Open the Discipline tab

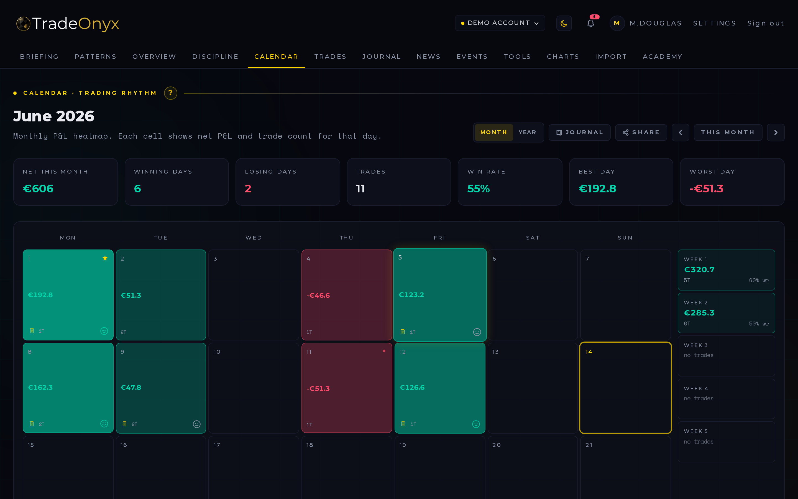215,57
